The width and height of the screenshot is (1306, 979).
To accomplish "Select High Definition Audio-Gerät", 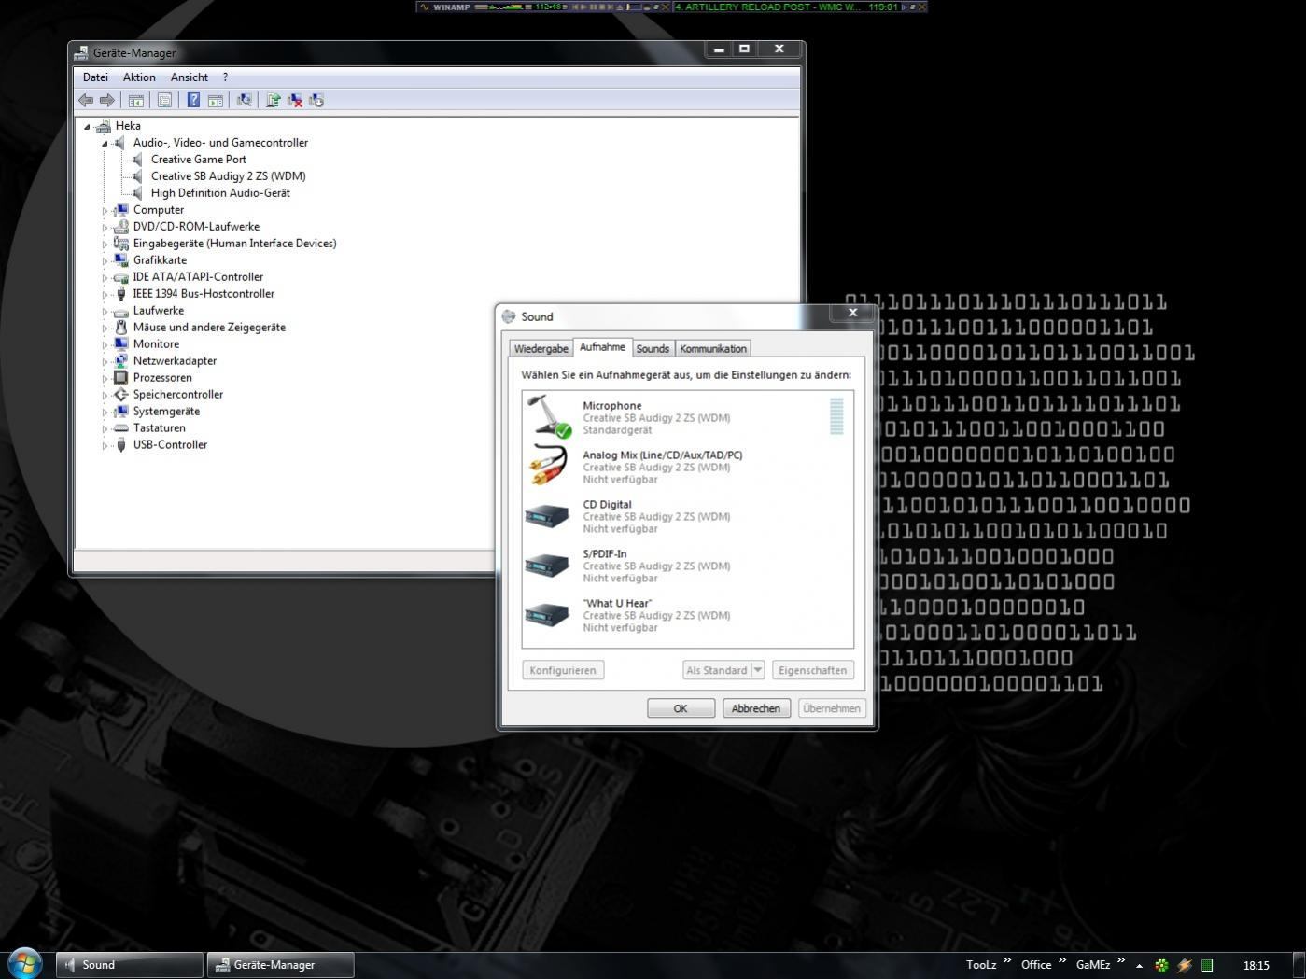I will point(220,193).
